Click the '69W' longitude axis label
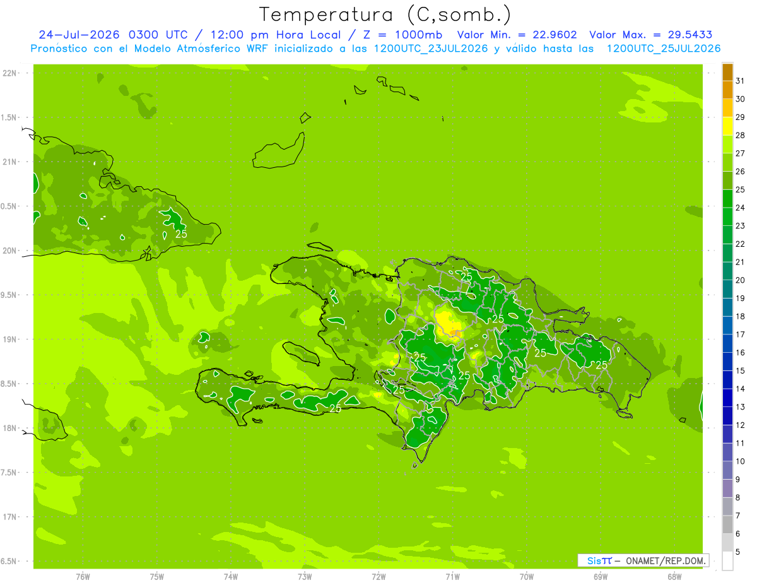Screen dimensions: 757x585 tap(601, 576)
